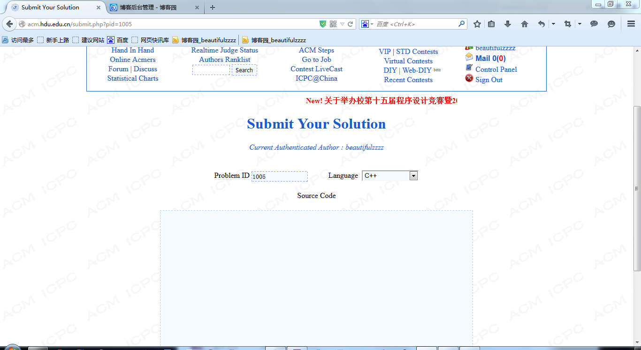The image size is (641, 350).
Task: Go to the browser home page icon
Action: click(x=525, y=24)
